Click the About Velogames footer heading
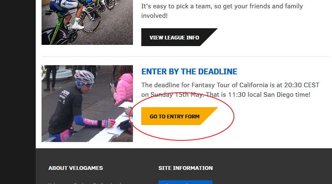Screen dimensions: 332x184 (76, 168)
